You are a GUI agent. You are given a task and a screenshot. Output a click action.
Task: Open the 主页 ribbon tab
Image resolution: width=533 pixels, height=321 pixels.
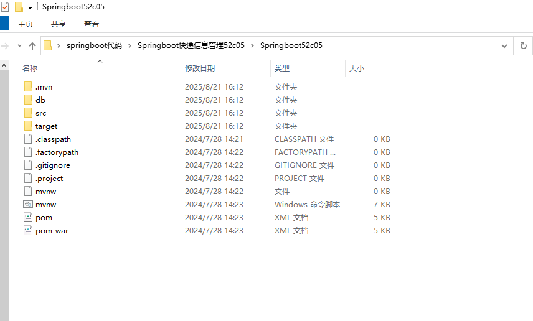click(26, 24)
